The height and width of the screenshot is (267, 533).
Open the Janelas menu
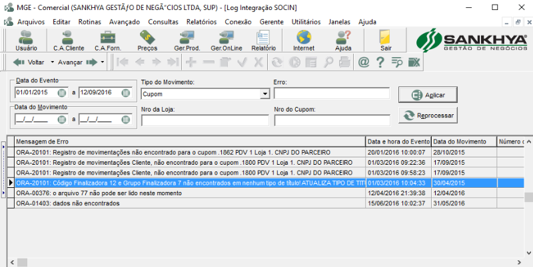[x=339, y=22]
